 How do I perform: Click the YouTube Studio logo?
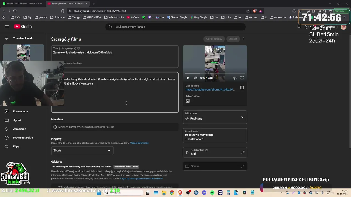23,27
